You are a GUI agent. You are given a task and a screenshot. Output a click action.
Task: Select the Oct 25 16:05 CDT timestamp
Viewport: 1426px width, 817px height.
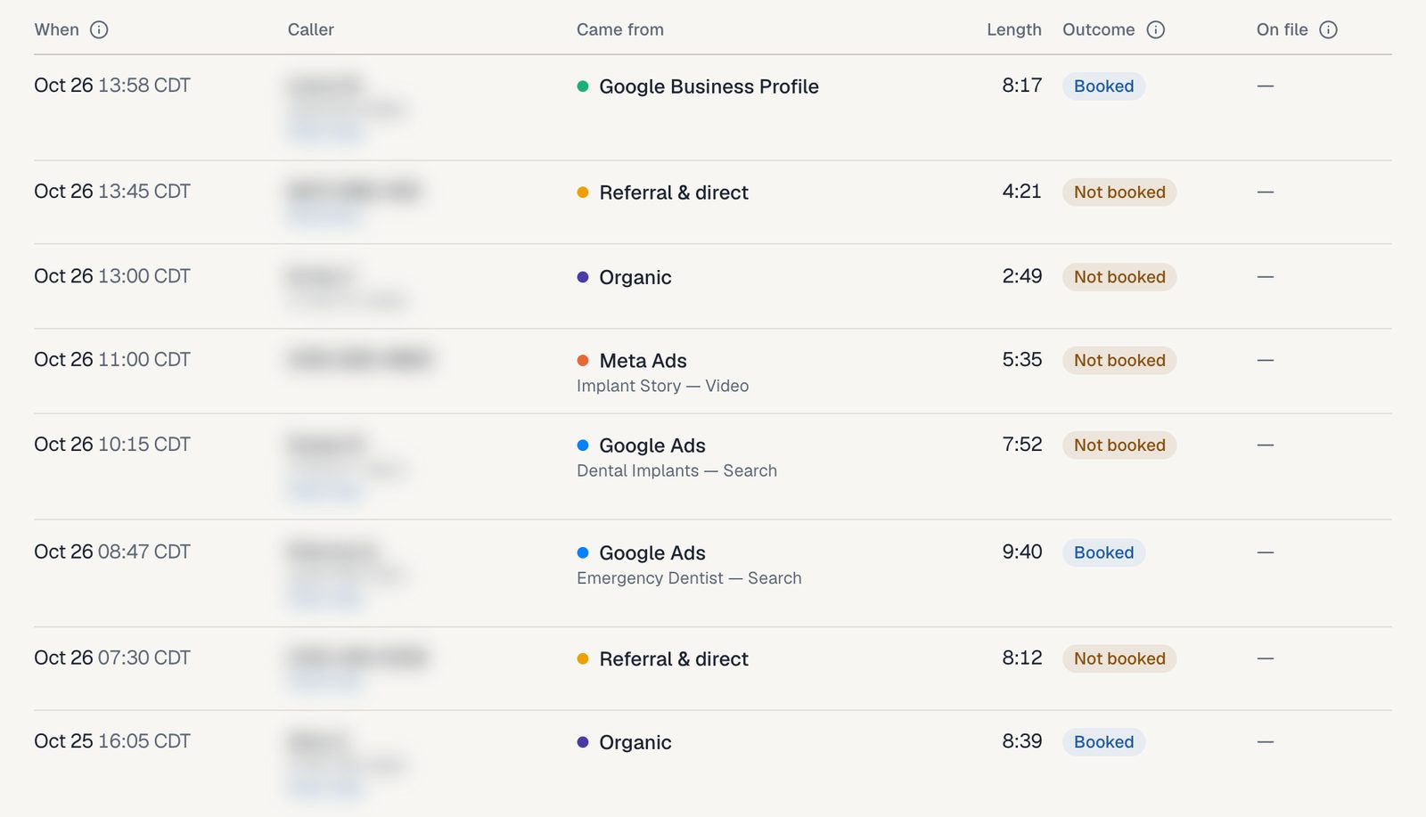[112, 741]
